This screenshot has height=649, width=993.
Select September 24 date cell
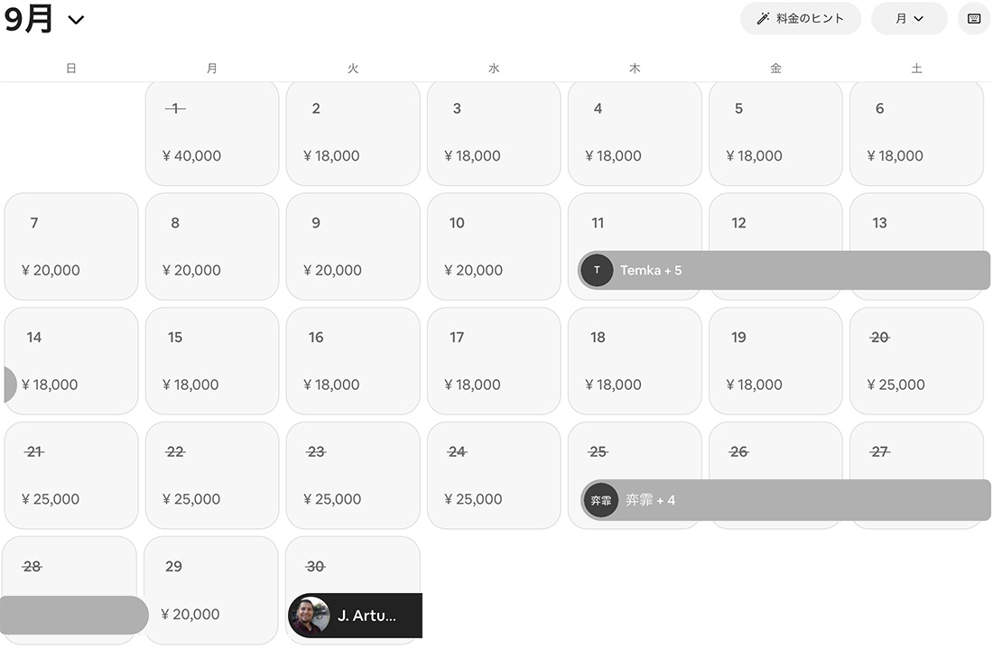tap(494, 475)
